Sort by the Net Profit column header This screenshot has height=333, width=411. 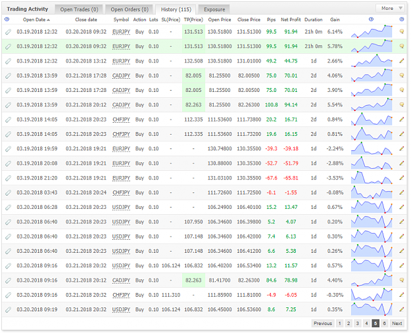[x=291, y=20]
